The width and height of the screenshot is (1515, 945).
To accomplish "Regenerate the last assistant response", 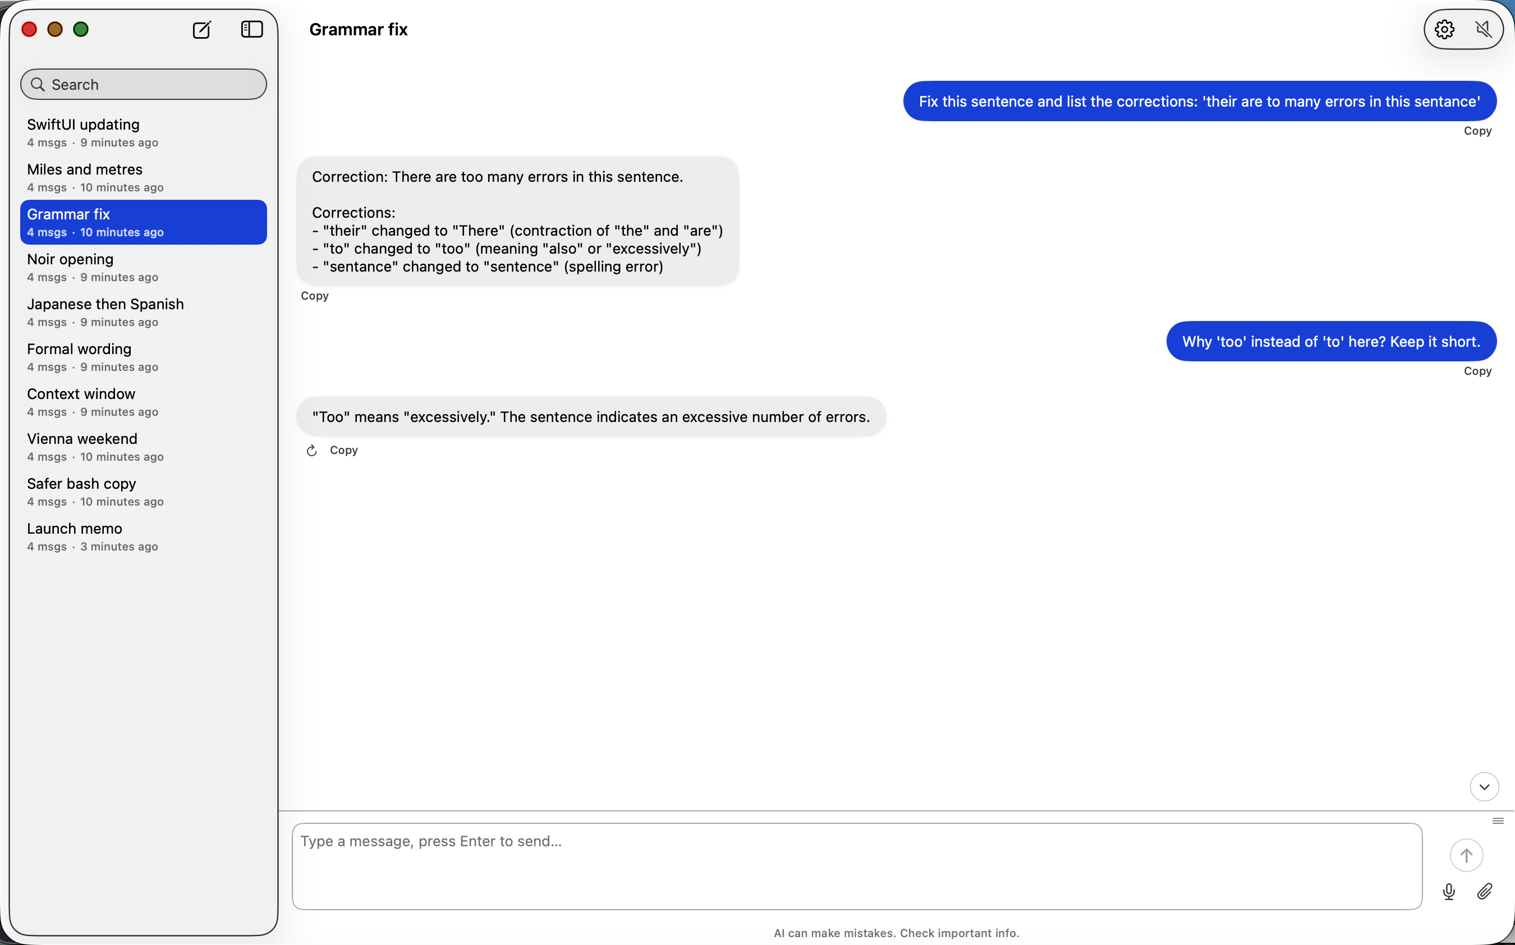I will coord(312,451).
